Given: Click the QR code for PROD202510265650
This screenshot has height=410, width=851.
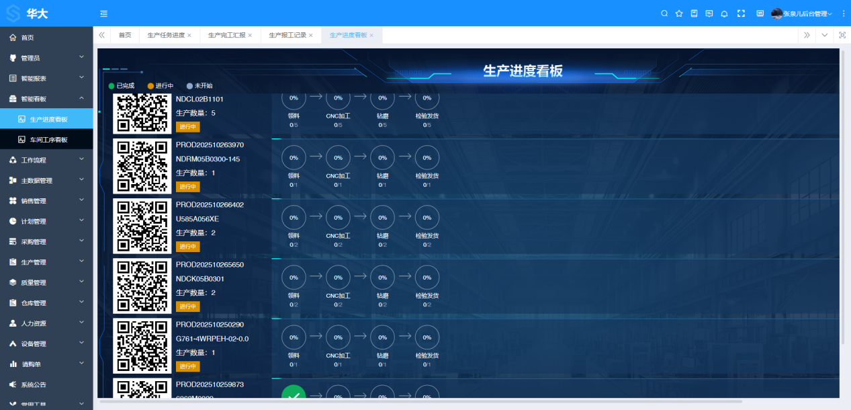Looking at the screenshot, I should click(142, 286).
